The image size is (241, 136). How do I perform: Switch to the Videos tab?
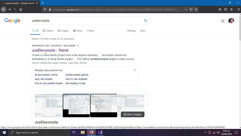(48, 30)
